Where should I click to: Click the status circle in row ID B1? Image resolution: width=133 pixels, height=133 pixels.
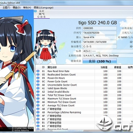pos(38,123)
